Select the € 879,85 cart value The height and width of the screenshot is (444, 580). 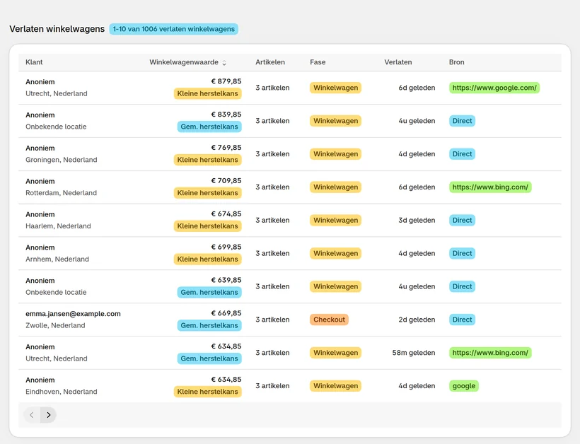coord(226,81)
